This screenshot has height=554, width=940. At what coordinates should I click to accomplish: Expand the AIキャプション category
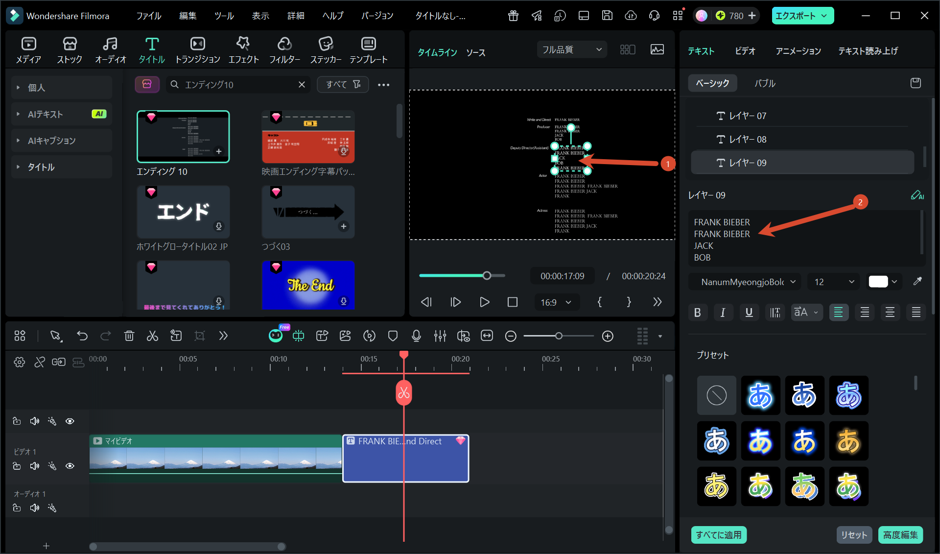[x=62, y=141]
